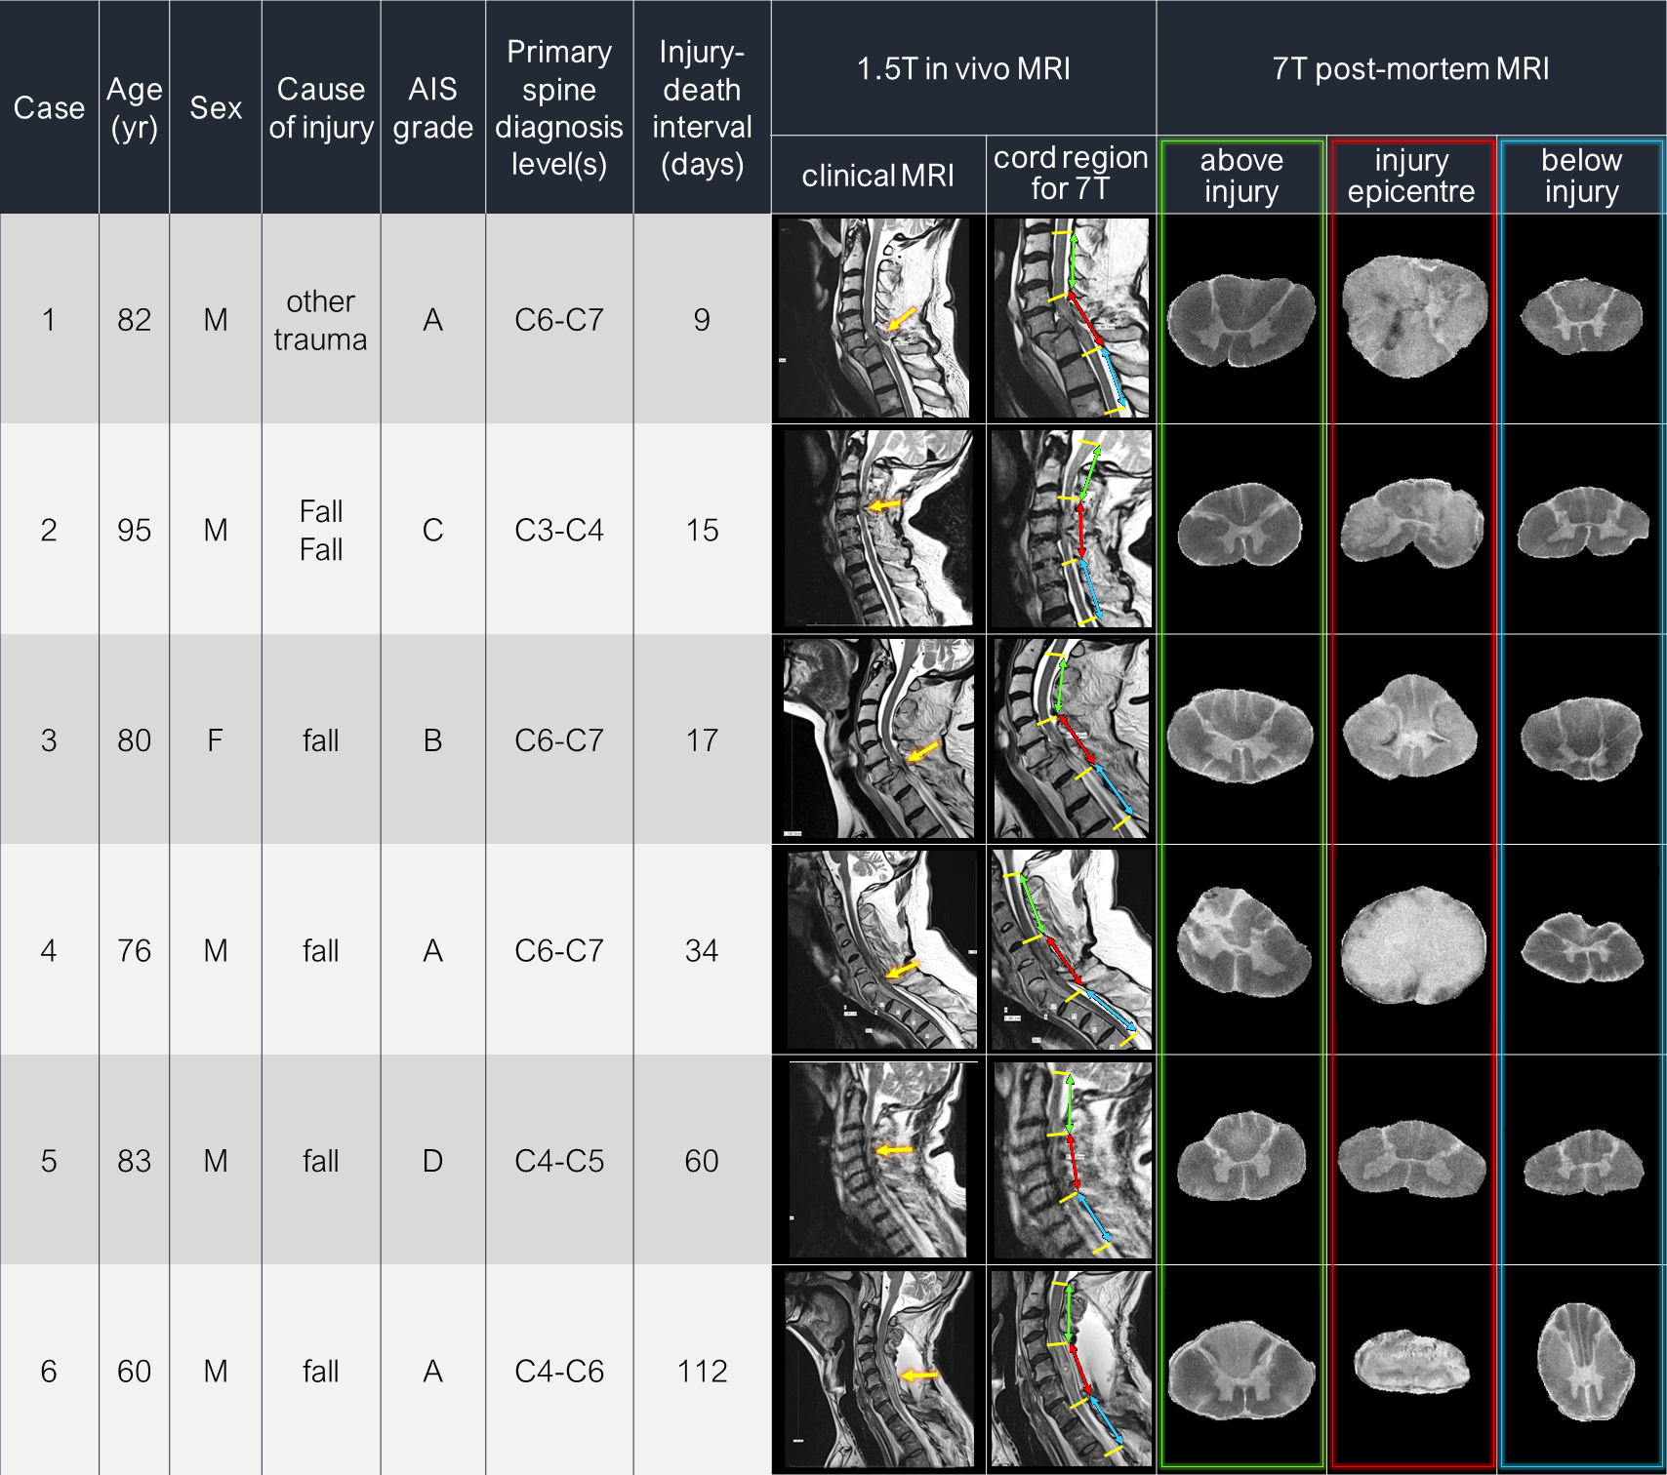Screen dimensions: 1667x1475
Task: Select the "C3-C4" diagnosis level cell
Action: 558,530
